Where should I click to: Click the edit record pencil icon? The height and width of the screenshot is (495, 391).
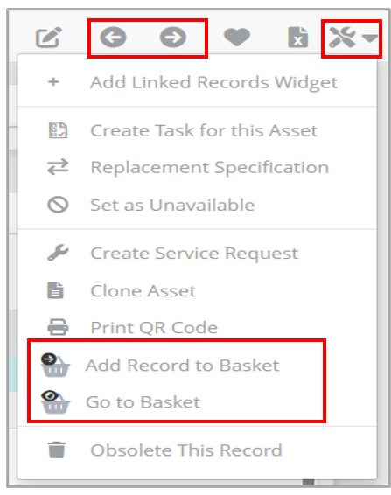coord(48,38)
